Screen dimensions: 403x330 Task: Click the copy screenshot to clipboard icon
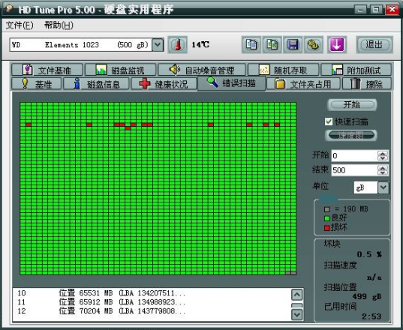pos(272,45)
